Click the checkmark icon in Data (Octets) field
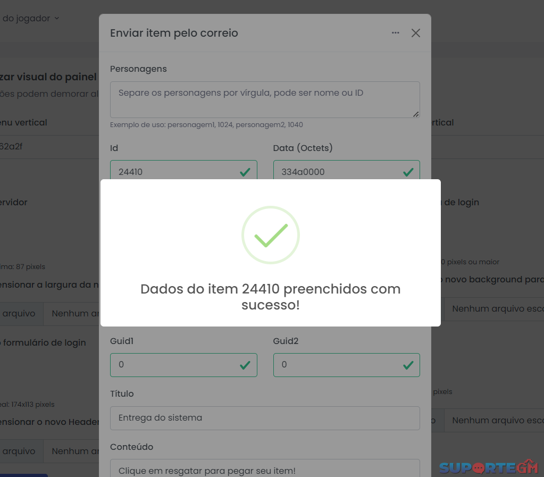 click(x=408, y=172)
